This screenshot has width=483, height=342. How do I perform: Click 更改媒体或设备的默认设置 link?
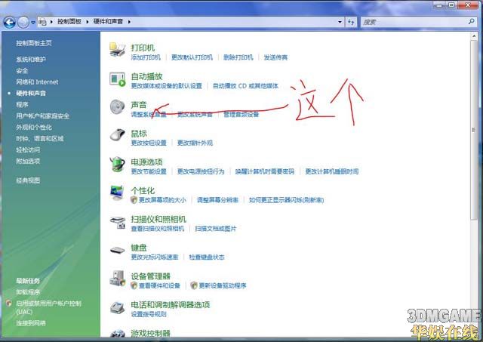click(166, 85)
